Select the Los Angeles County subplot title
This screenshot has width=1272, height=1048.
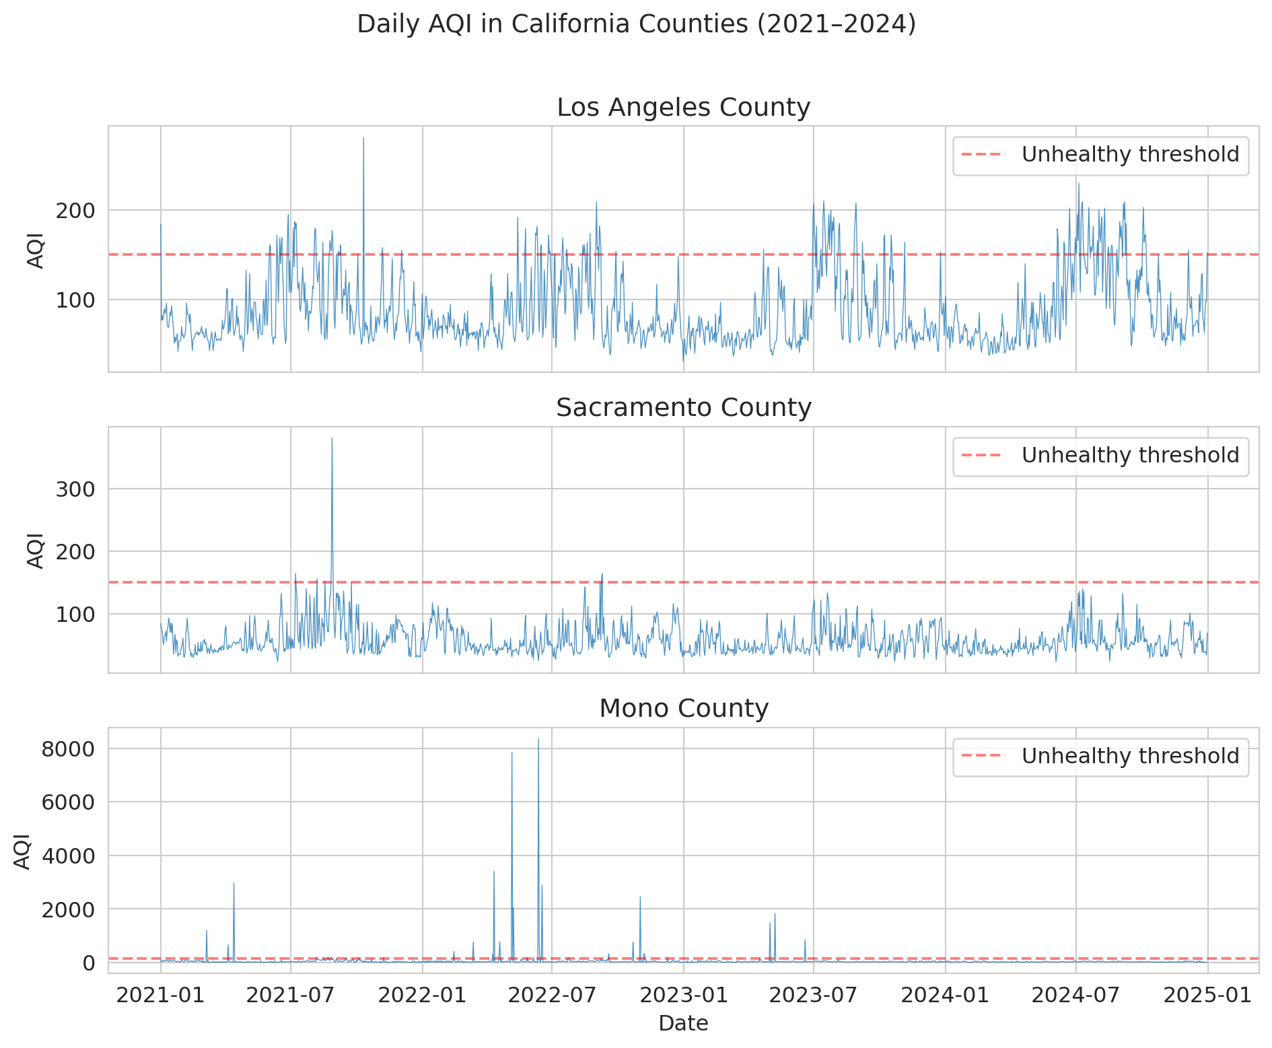(x=683, y=108)
